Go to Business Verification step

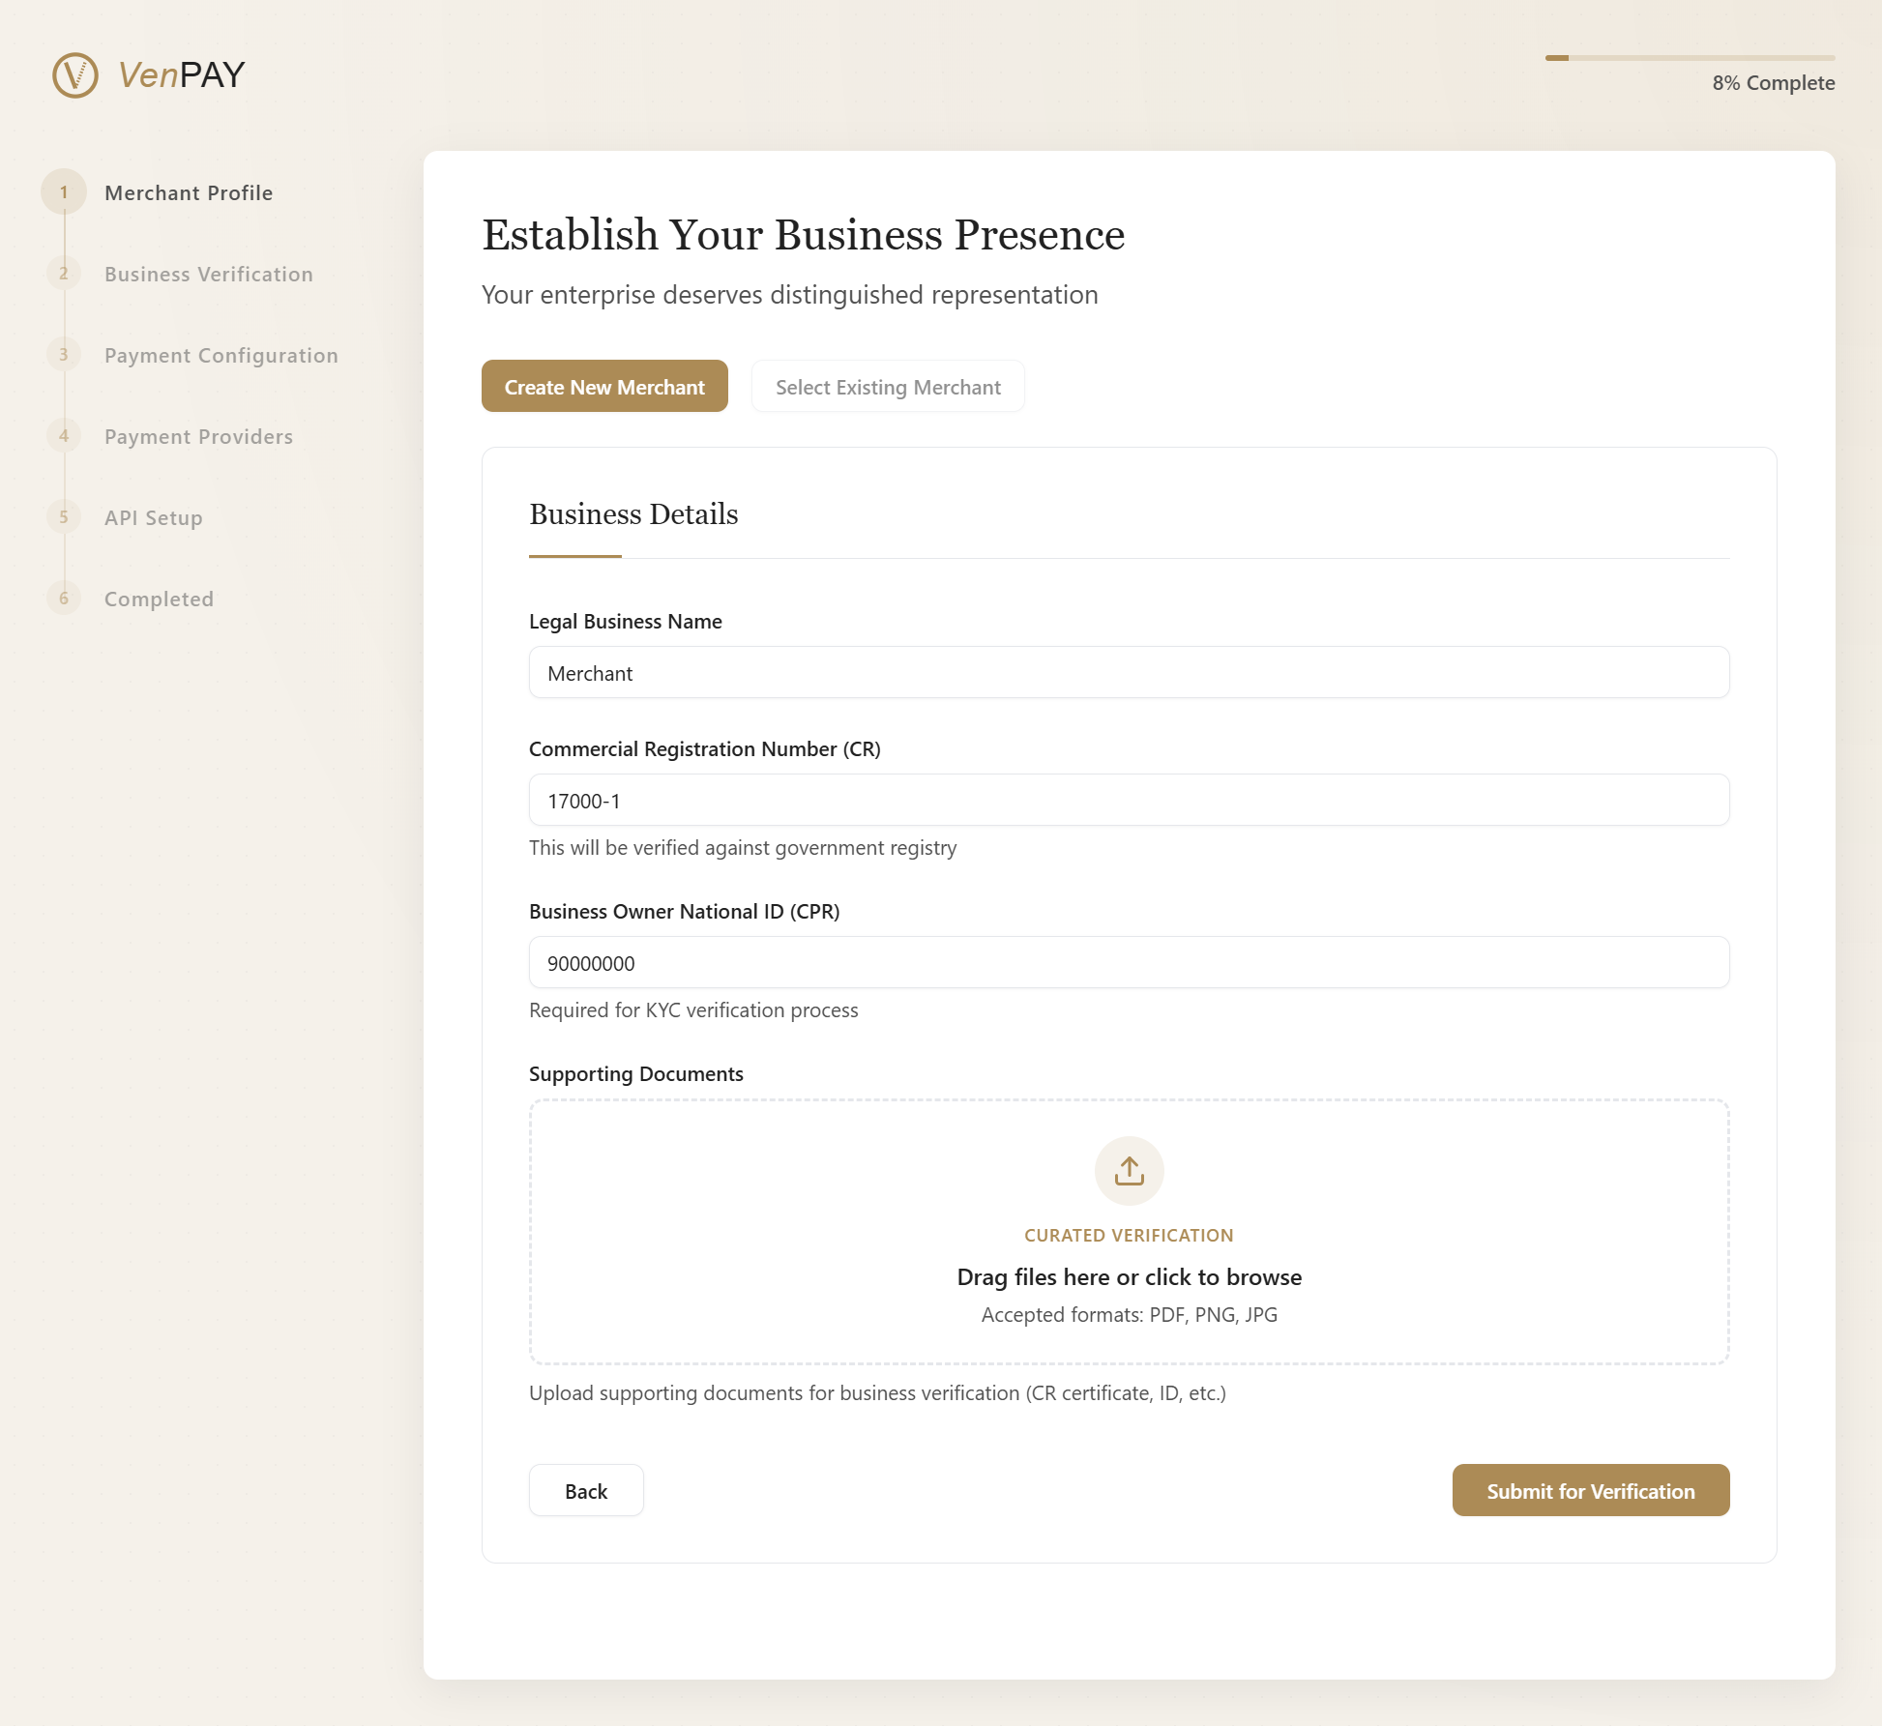209,274
